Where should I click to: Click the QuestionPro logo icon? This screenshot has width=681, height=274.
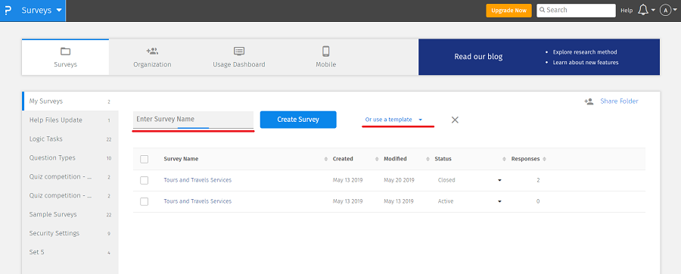point(8,11)
